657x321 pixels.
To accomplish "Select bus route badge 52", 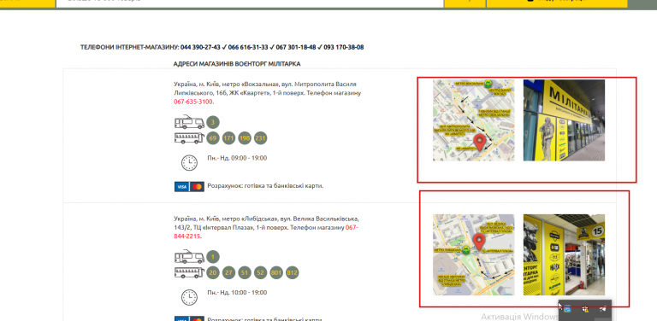I will [261, 273].
